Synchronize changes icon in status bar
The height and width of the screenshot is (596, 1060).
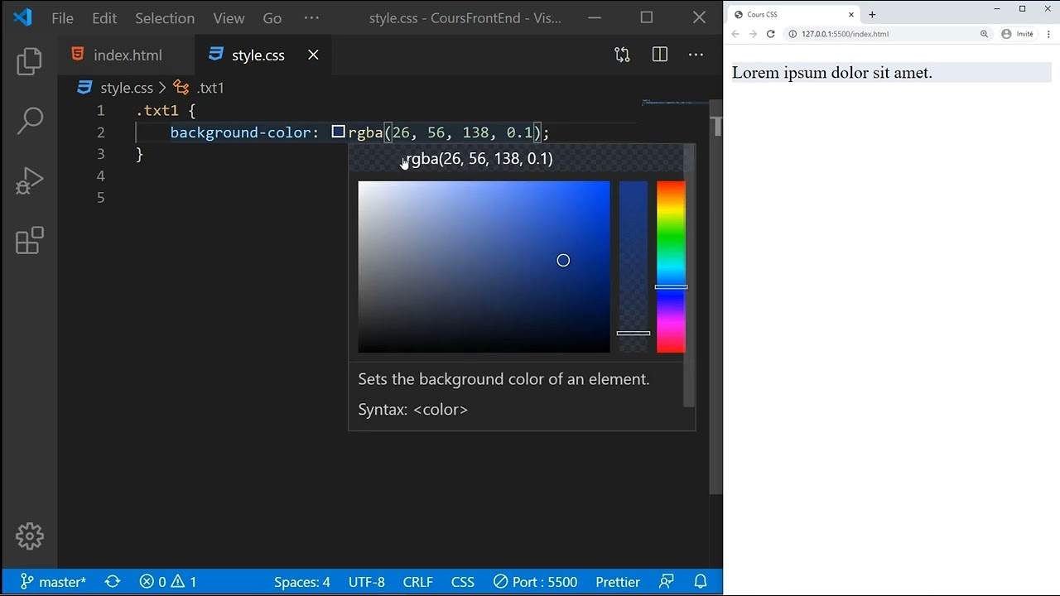113,582
